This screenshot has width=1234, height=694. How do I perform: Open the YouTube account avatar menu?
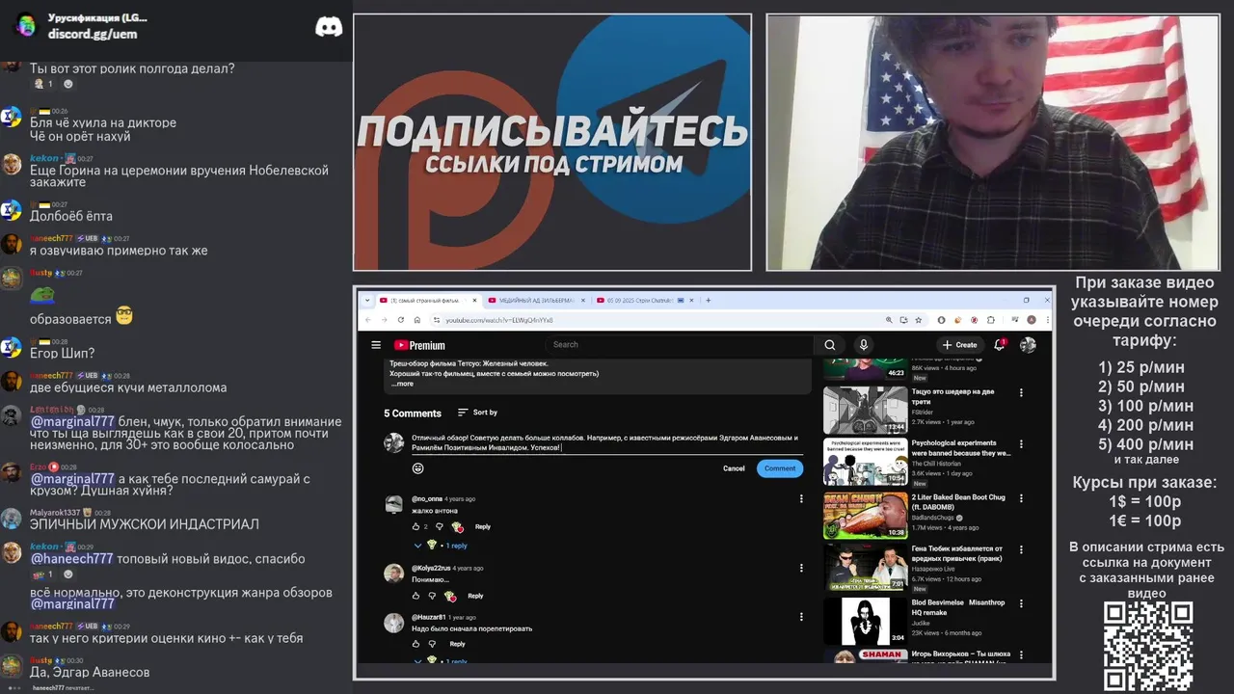(x=1028, y=345)
